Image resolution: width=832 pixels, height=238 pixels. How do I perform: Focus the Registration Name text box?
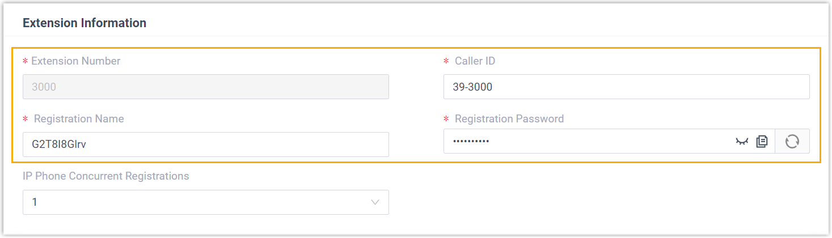coord(205,144)
